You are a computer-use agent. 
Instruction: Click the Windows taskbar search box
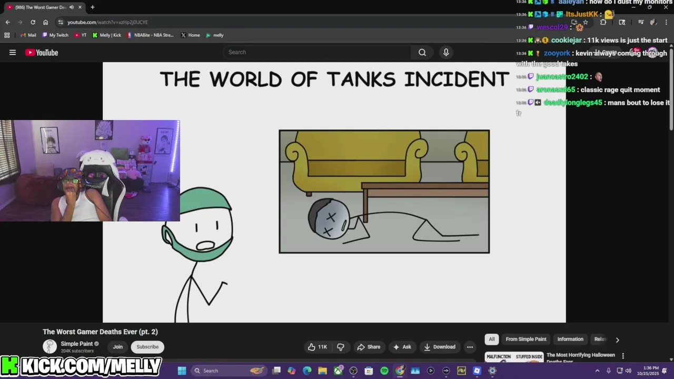pos(229,371)
